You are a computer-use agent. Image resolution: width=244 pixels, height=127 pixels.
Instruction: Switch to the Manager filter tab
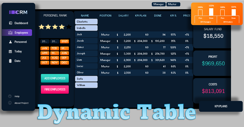pos(159,4)
